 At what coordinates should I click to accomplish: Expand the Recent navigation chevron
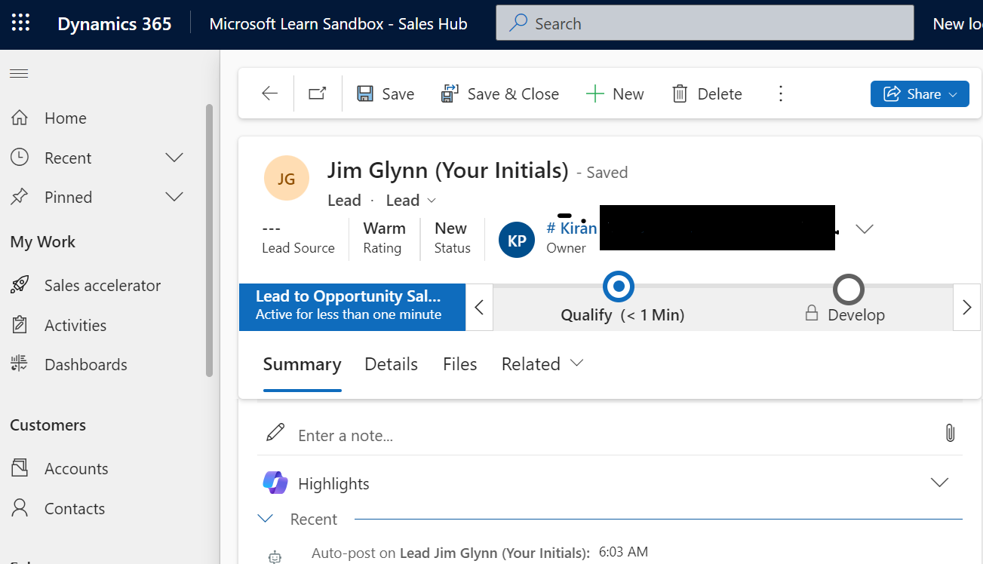coord(174,158)
